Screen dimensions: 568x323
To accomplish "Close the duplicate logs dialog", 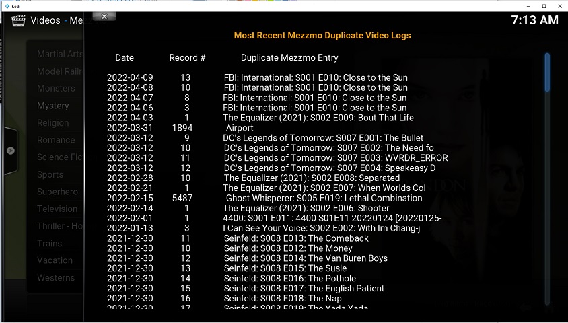I will (104, 16).
